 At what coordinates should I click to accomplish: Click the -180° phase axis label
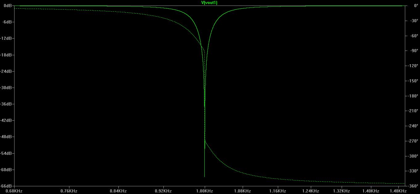(413, 96)
